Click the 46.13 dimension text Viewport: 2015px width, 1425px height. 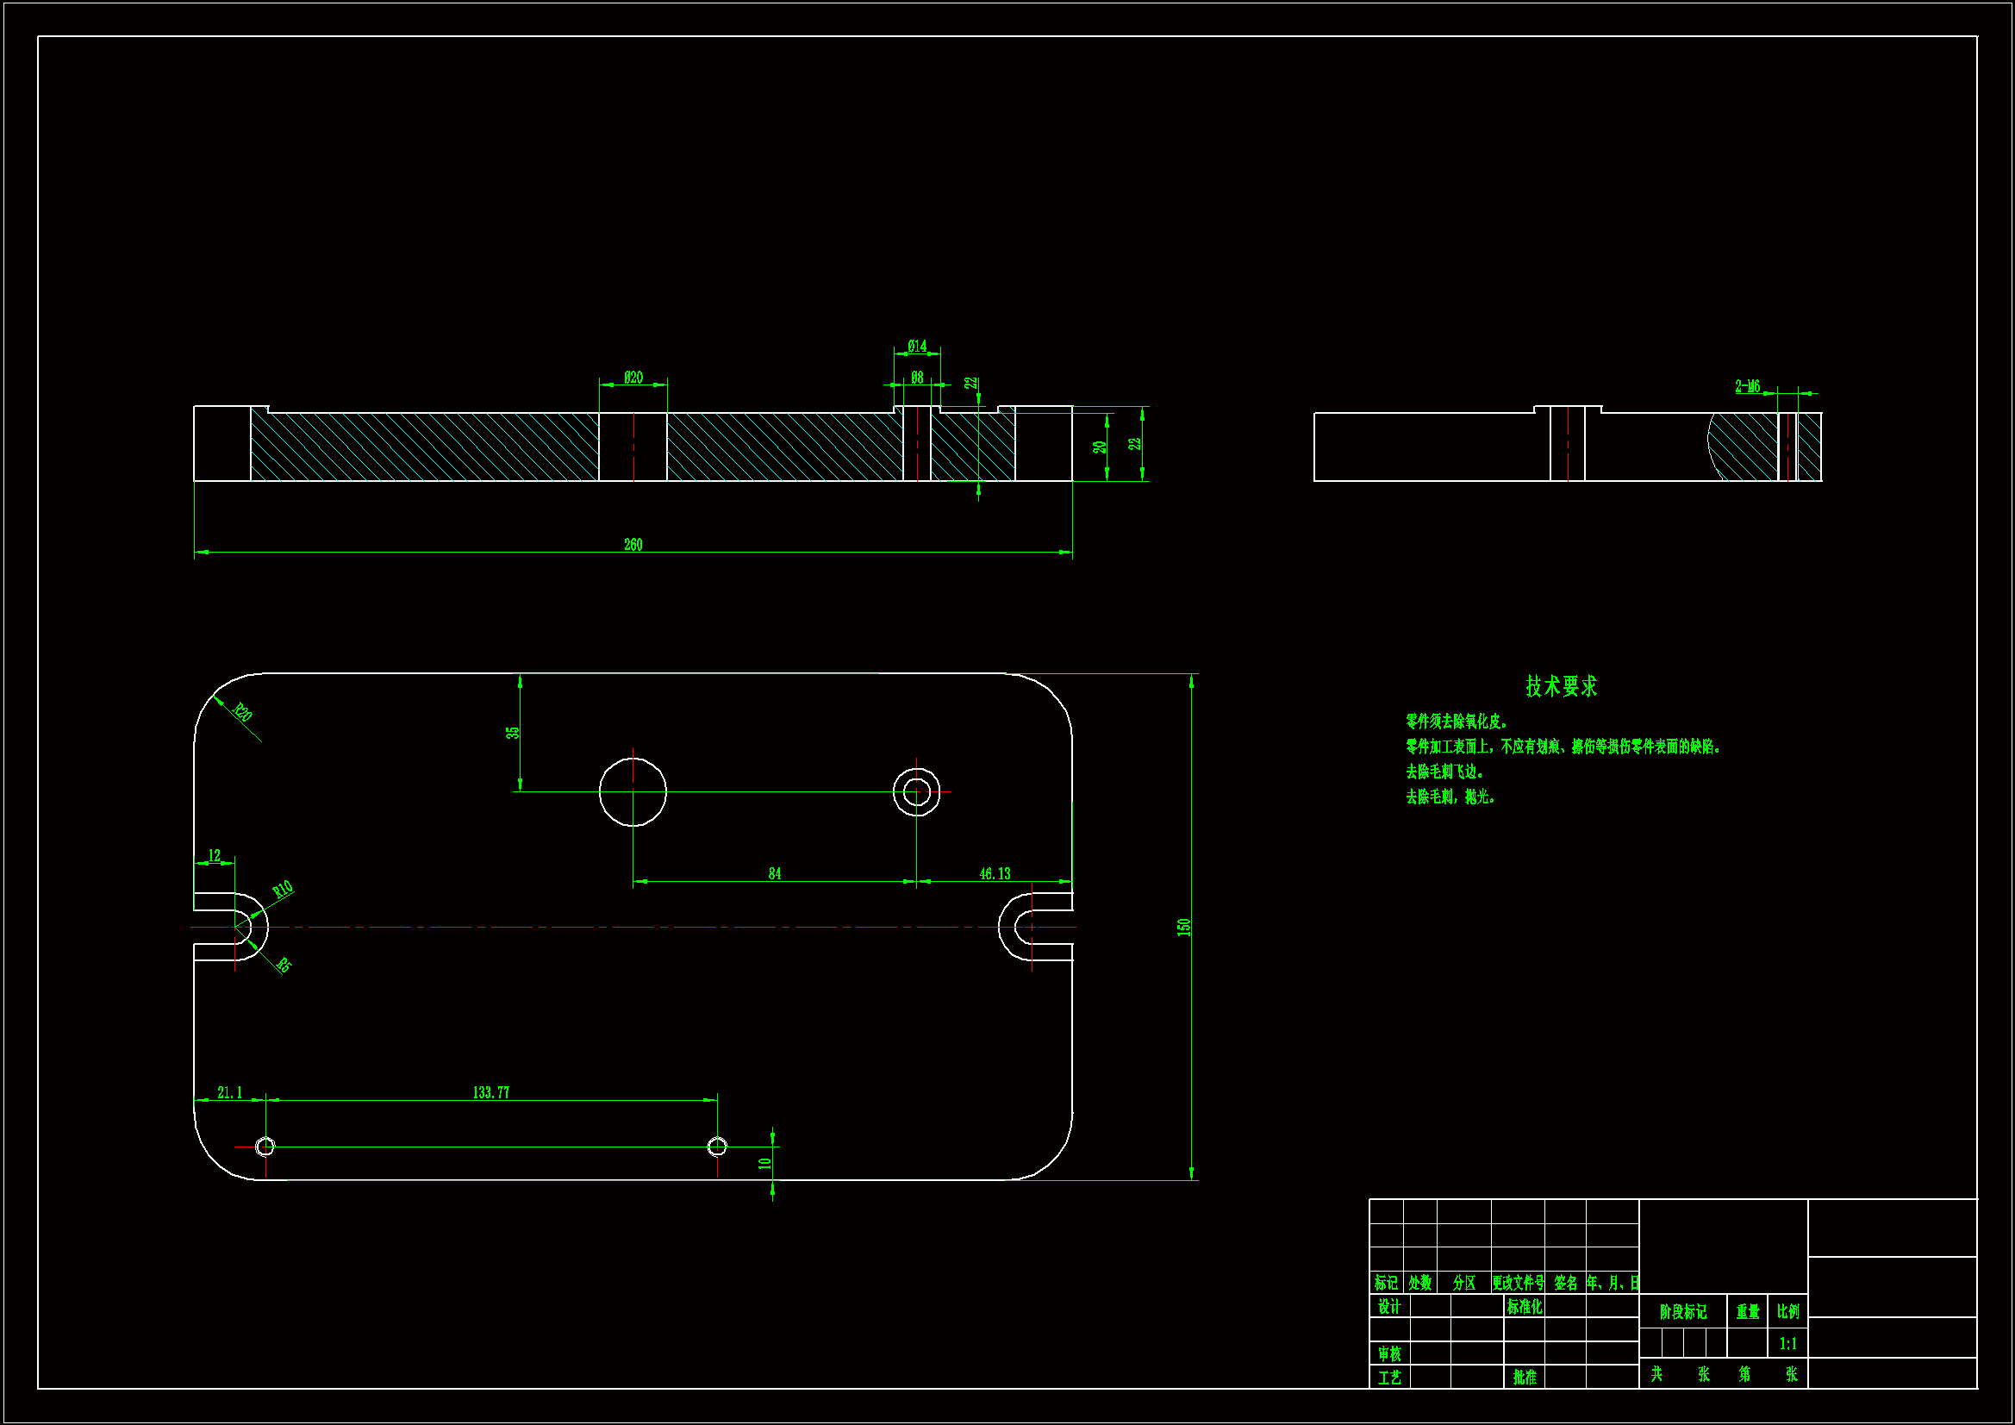coord(995,873)
